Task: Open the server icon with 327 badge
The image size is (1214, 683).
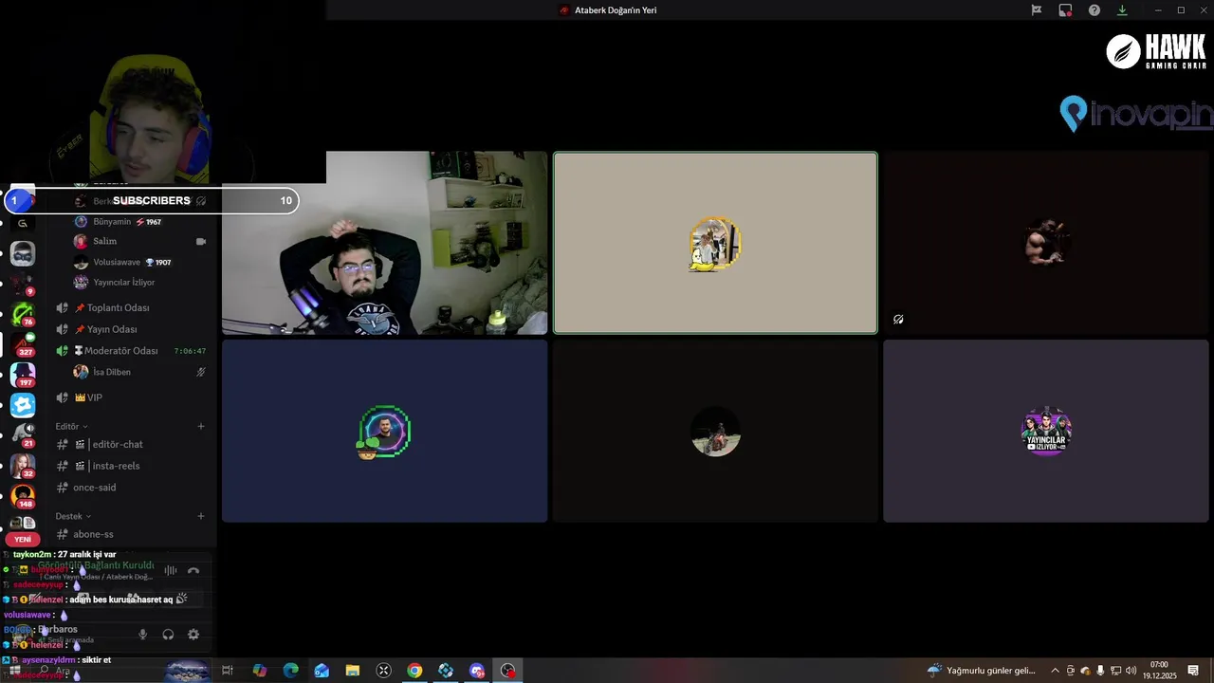Action: (x=23, y=343)
